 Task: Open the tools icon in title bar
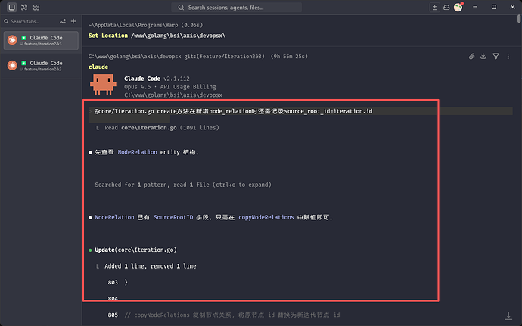(x=24, y=7)
